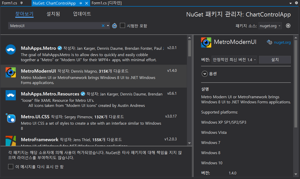Click the Install button for MetroModernUI
Viewport: 300px width, 179px height.
(275, 59)
